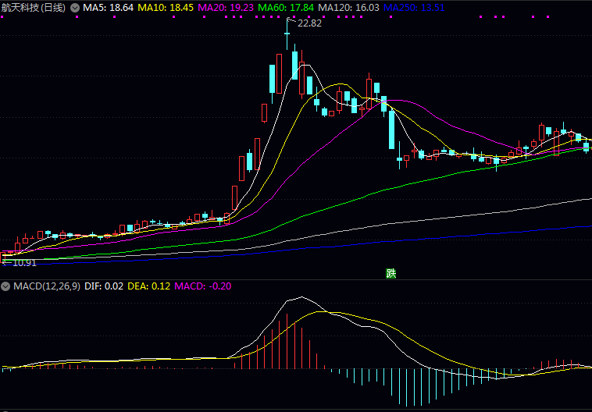592x412 pixels.
Task: Click the 10.91 low price label
Action: click(24, 263)
